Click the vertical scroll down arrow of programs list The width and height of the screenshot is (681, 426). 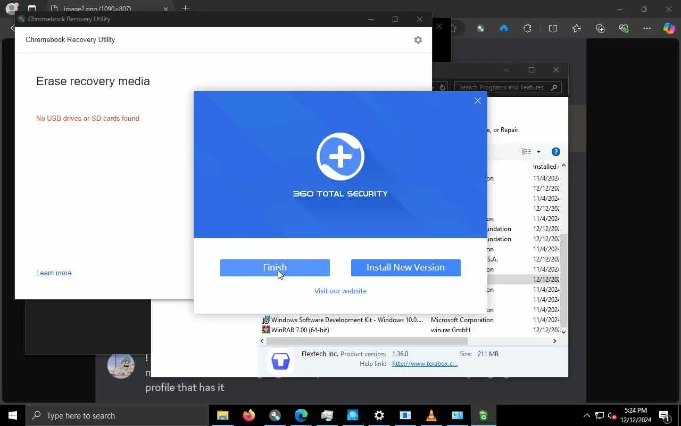563,332
